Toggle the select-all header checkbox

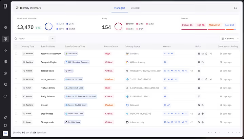(16, 46)
